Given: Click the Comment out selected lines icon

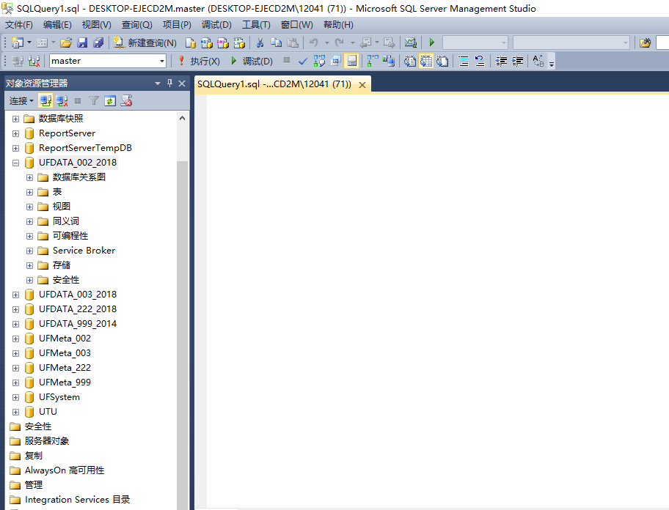Looking at the screenshot, I should (464, 61).
